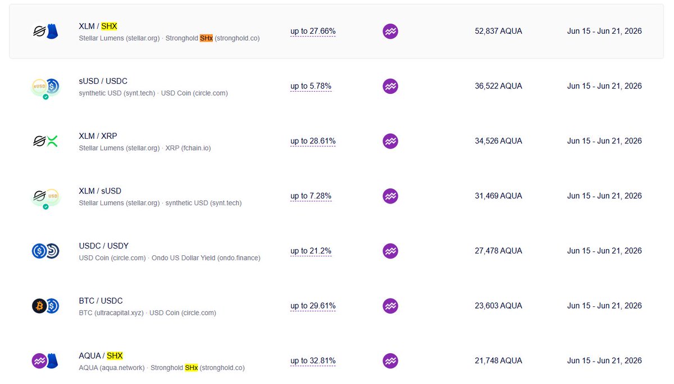The image size is (674, 384).
Task: Open the AQUA / SHX market title
Action: coord(101,356)
